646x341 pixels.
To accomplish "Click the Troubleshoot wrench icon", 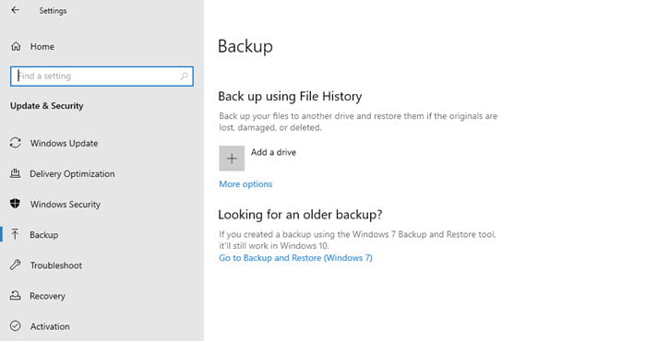I will 16,265.
